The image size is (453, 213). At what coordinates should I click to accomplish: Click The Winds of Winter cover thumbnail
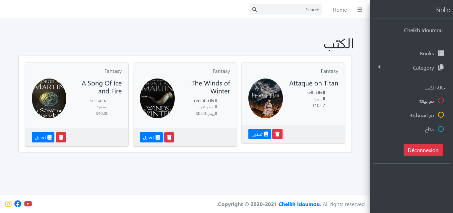pyautogui.click(x=157, y=98)
